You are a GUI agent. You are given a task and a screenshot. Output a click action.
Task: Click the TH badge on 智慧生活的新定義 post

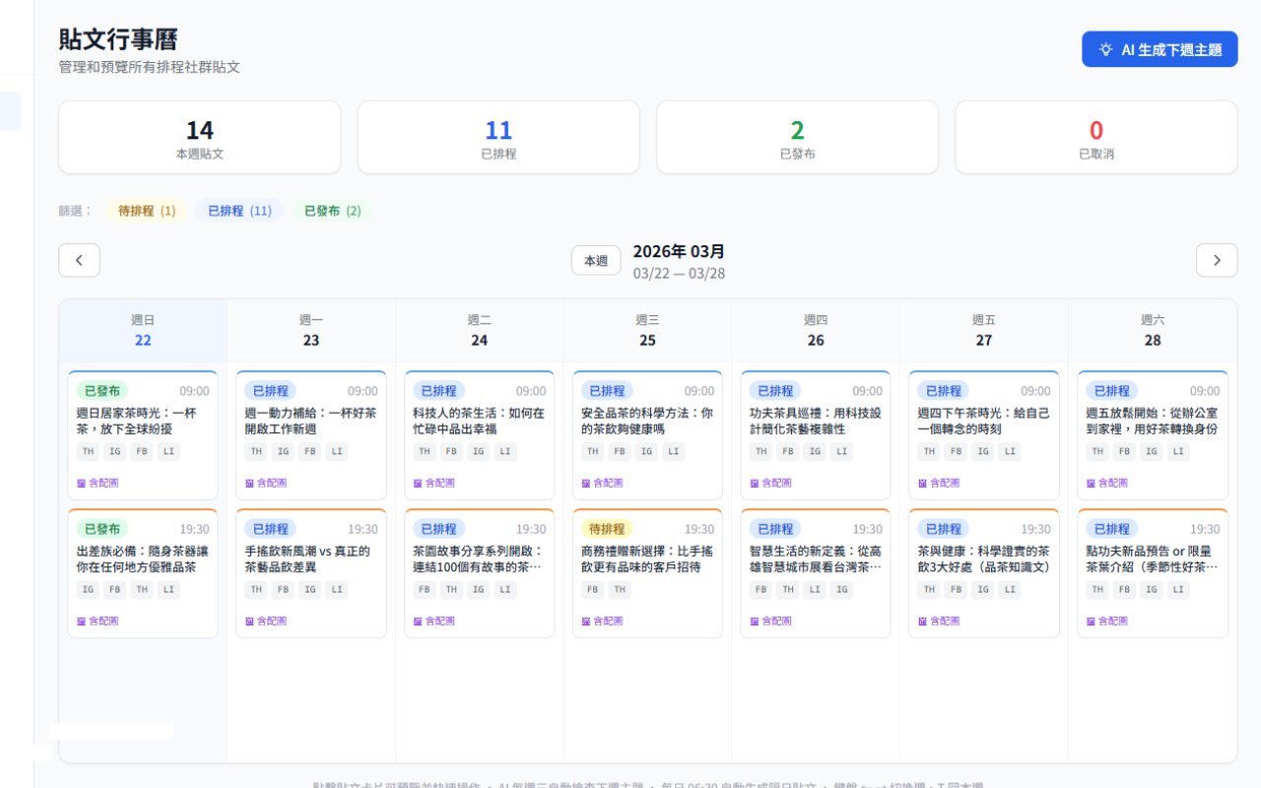tap(786, 589)
